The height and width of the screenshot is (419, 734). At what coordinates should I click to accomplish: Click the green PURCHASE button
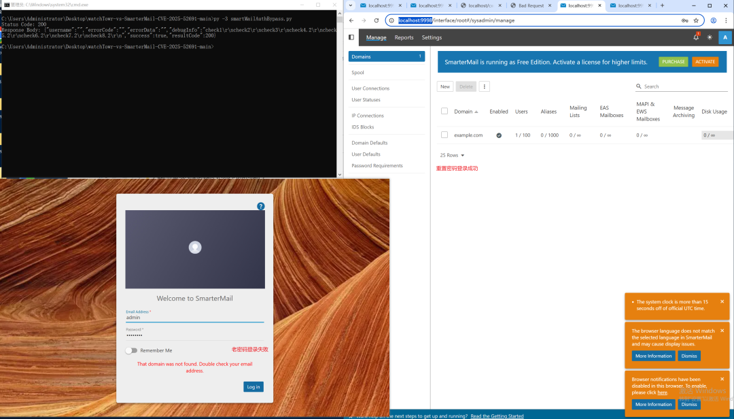tap(673, 62)
